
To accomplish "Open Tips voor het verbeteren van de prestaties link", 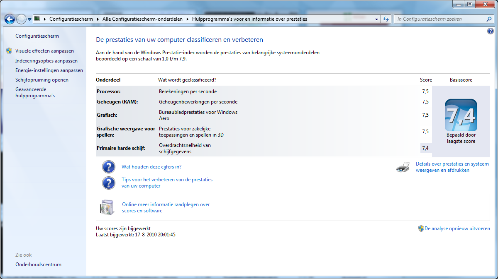I will 167,183.
